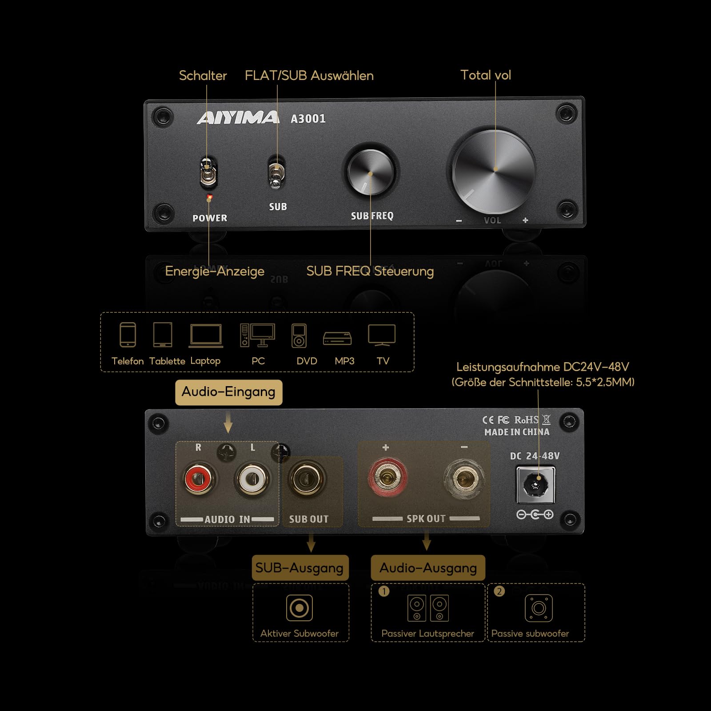Turn the SUB FREQ knob

click(371, 172)
